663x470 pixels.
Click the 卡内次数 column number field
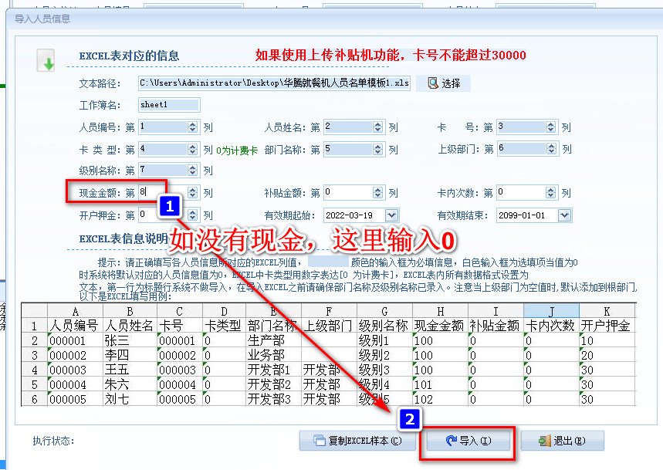tap(521, 193)
